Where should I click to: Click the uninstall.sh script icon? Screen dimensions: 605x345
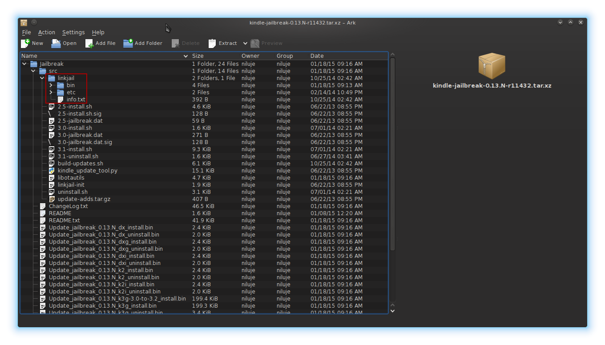[x=52, y=192]
